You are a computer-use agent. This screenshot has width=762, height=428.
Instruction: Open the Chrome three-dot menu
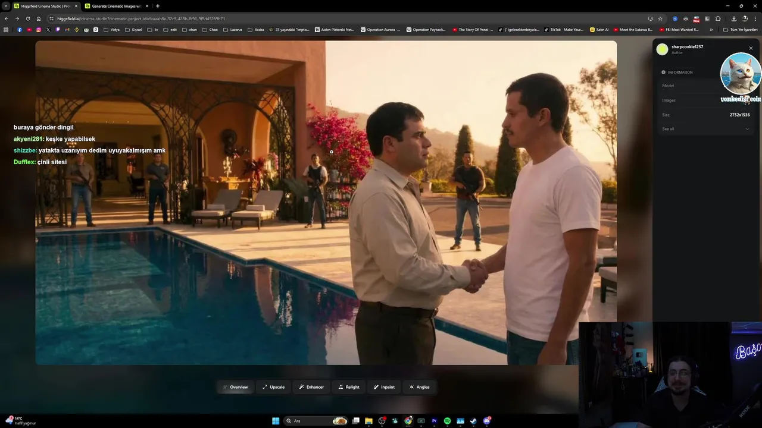pos(755,18)
